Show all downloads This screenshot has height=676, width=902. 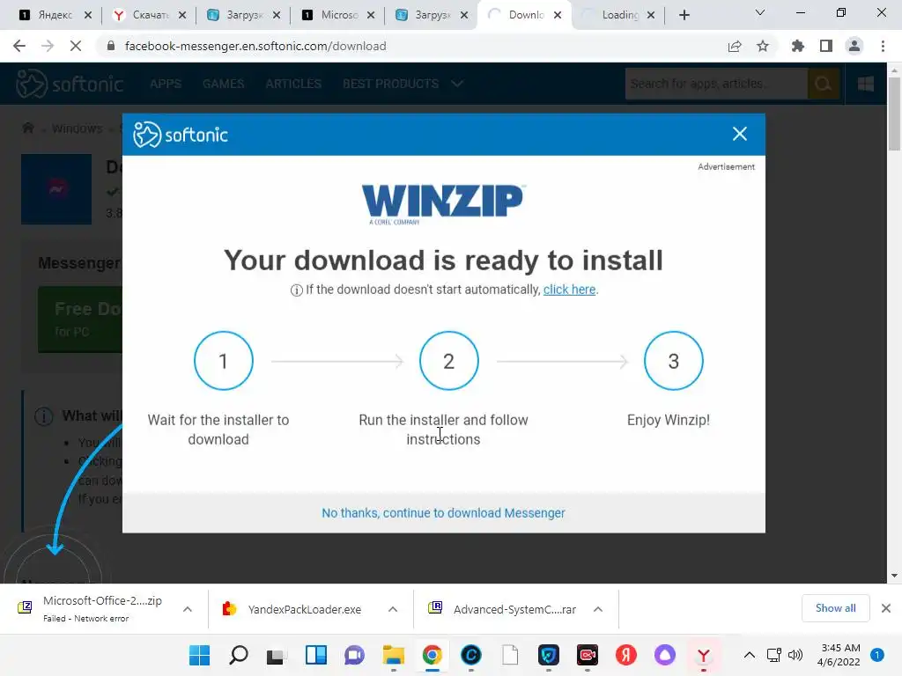point(835,608)
